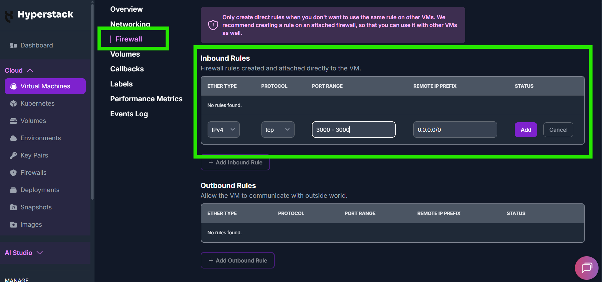The image size is (602, 282).
Task: Open the Callbacks tab
Action: pyautogui.click(x=127, y=69)
